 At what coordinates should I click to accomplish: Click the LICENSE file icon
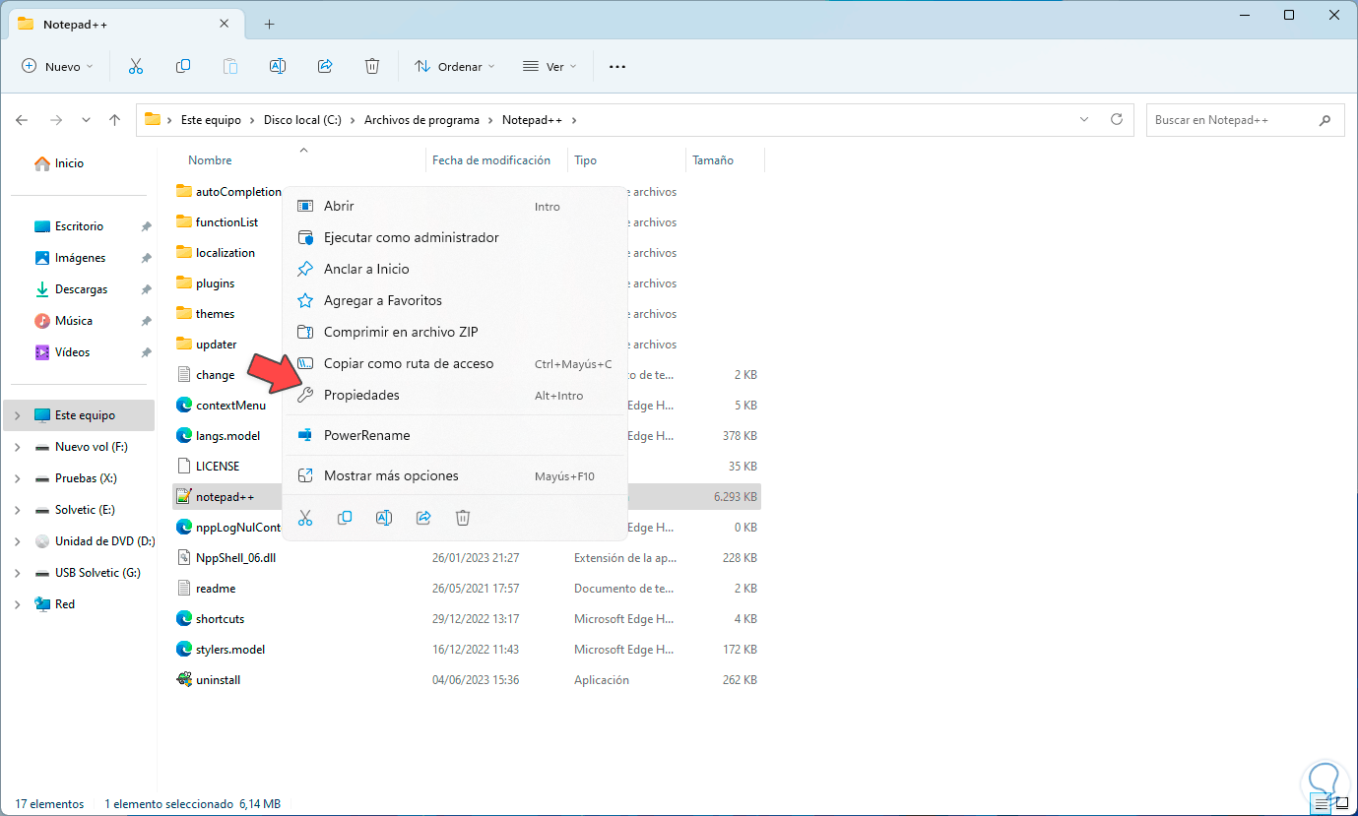[x=183, y=467]
